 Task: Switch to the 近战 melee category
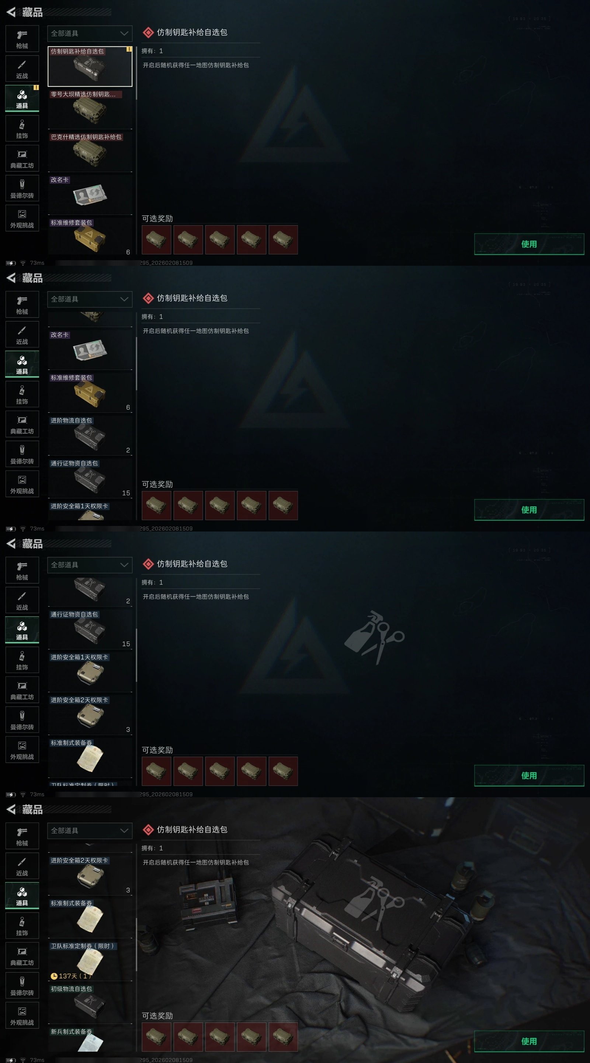pos(22,69)
